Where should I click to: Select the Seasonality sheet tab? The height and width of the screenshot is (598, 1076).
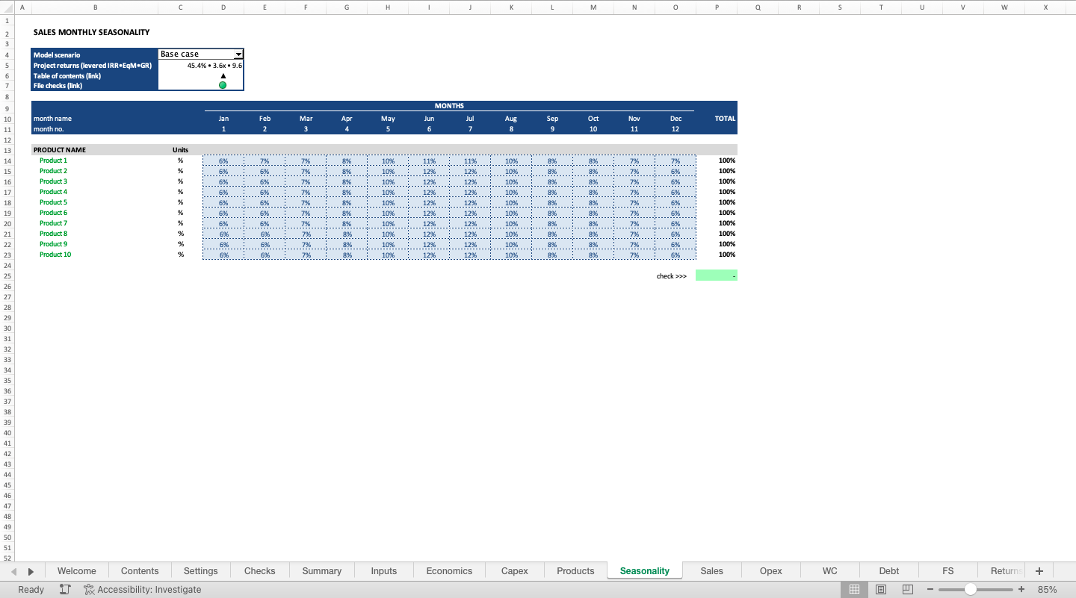[x=645, y=571]
